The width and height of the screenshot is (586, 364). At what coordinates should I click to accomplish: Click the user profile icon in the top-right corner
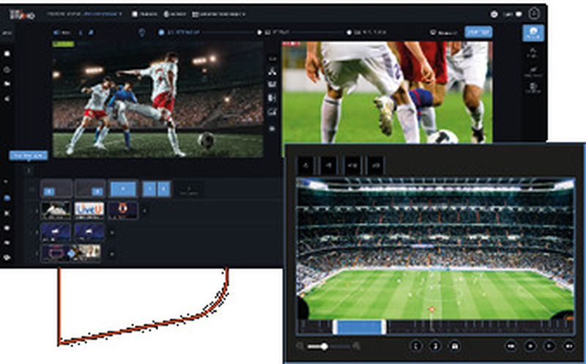click(535, 13)
